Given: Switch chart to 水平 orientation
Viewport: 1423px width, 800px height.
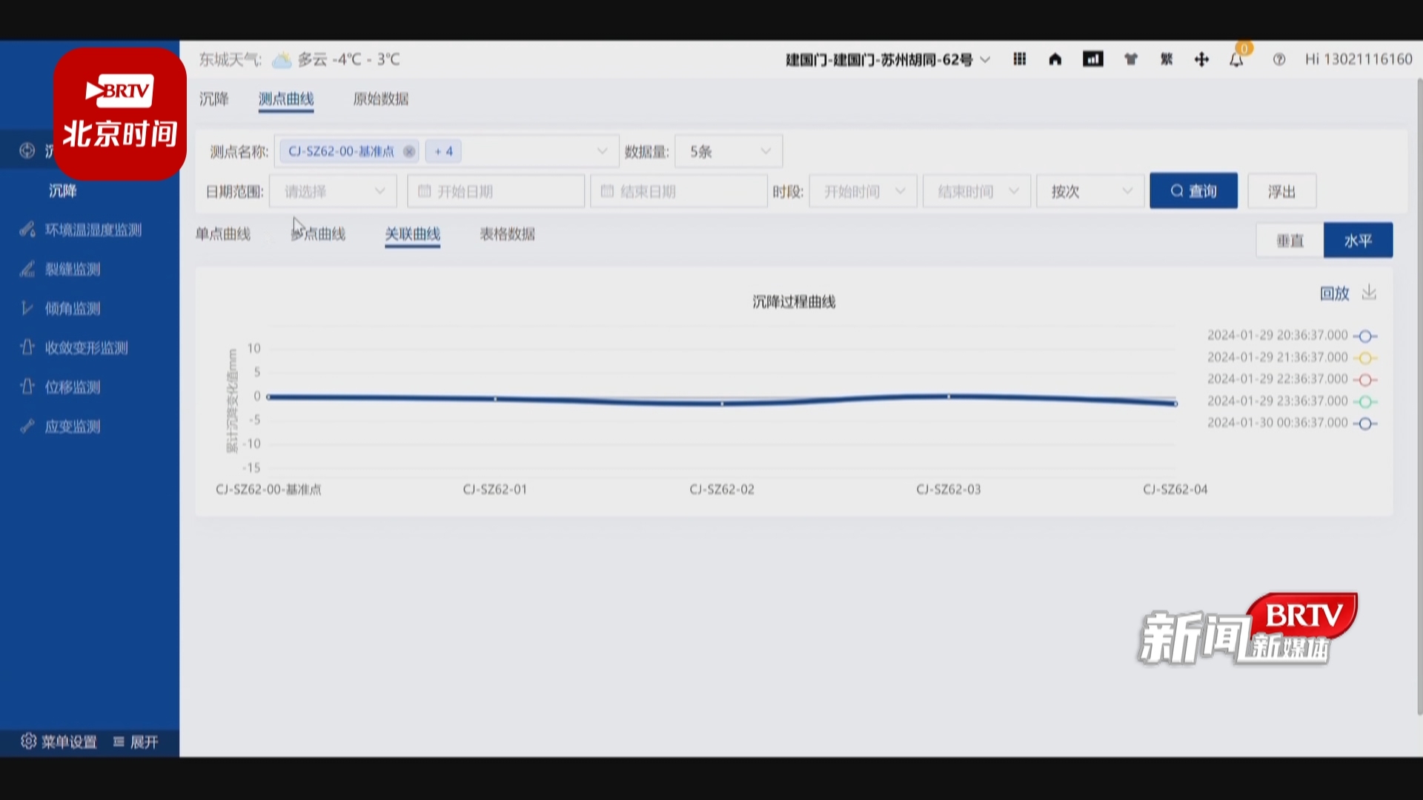Looking at the screenshot, I should pos(1358,240).
